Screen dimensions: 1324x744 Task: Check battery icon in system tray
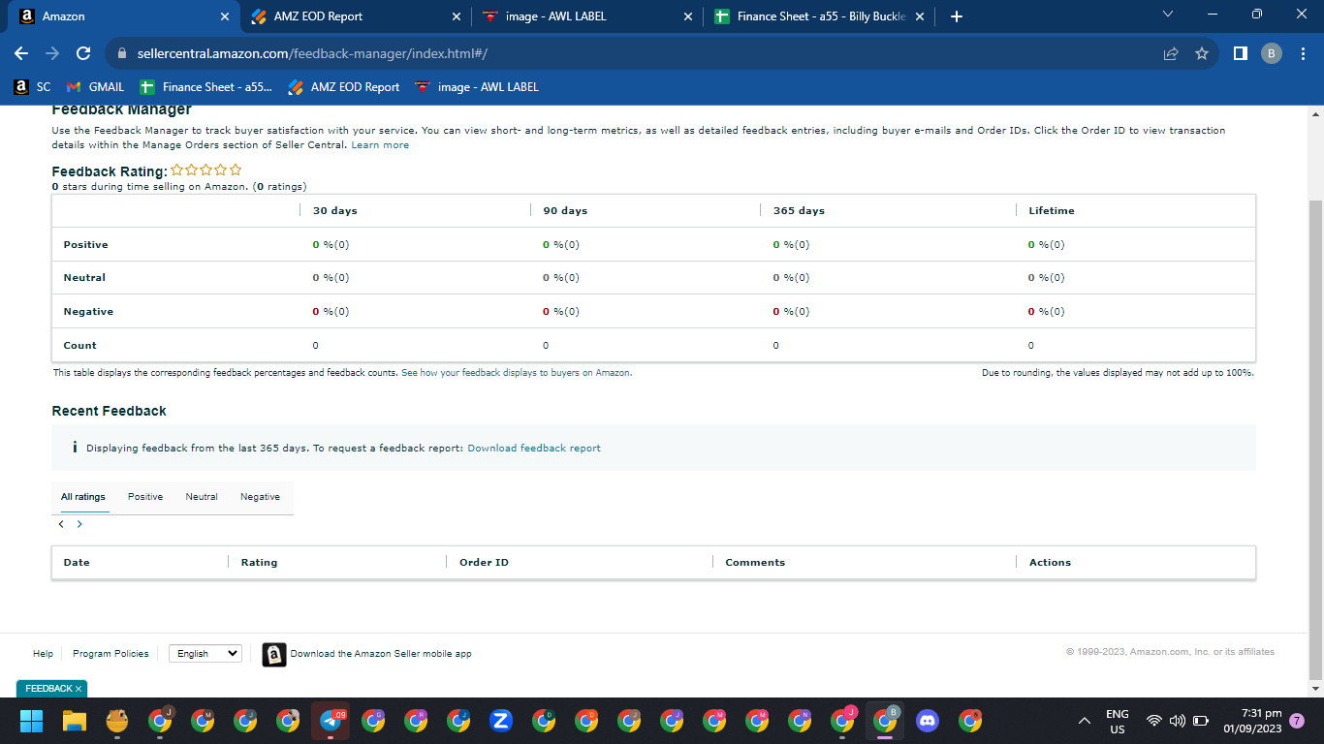(1201, 721)
